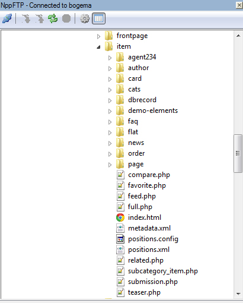Image resolution: width=243 pixels, height=303 pixels.
Task: Select the metadata.xml file
Action: (x=149, y=228)
